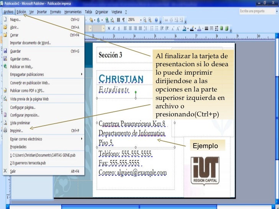Click the Propiedades entry
Screen dimensions: 279x209
point(43,147)
